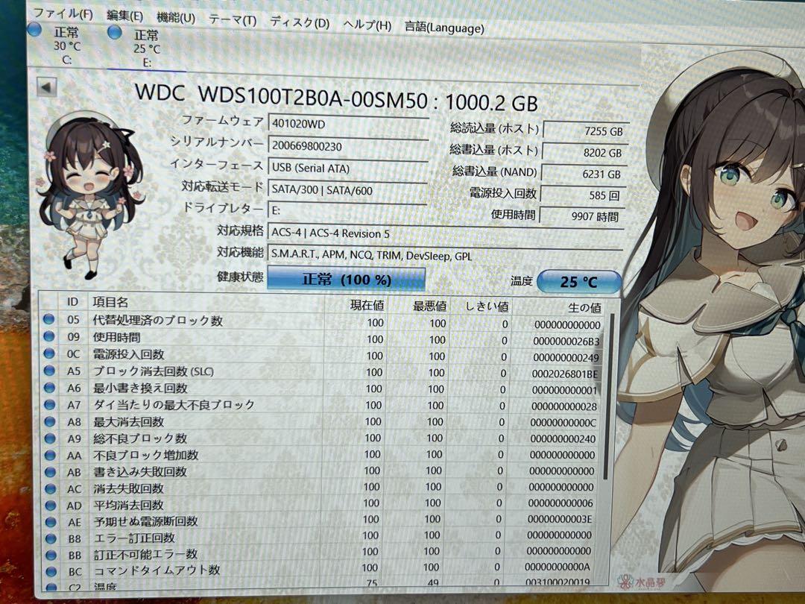Click status icon of row AB 書き込み失敗回数
This screenshot has width=805, height=604.
(51, 471)
